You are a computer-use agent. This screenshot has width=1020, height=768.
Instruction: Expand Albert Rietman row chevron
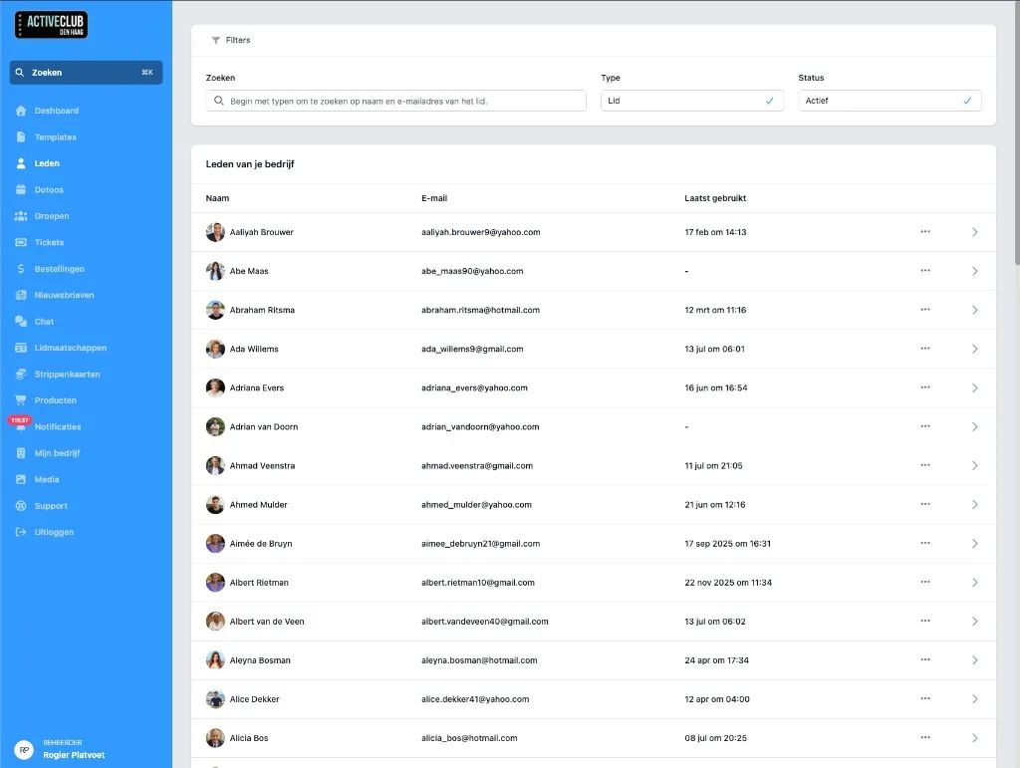coord(974,583)
